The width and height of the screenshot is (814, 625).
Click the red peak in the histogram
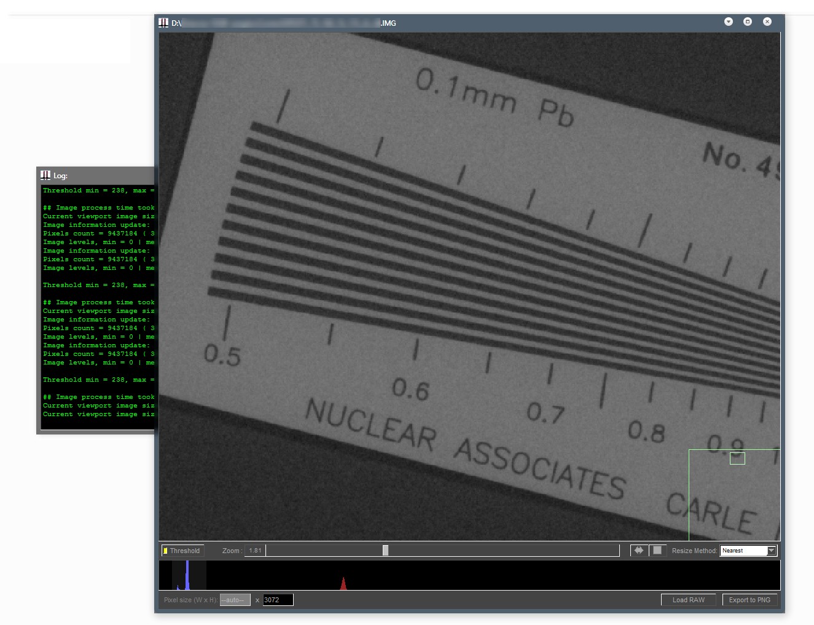coord(343,581)
